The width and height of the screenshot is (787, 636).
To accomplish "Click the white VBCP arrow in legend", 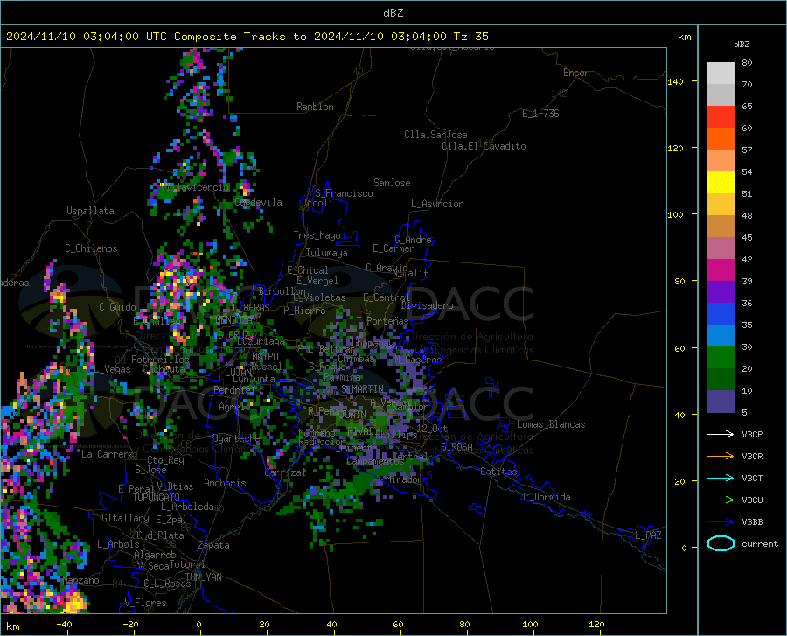I will pos(721,434).
